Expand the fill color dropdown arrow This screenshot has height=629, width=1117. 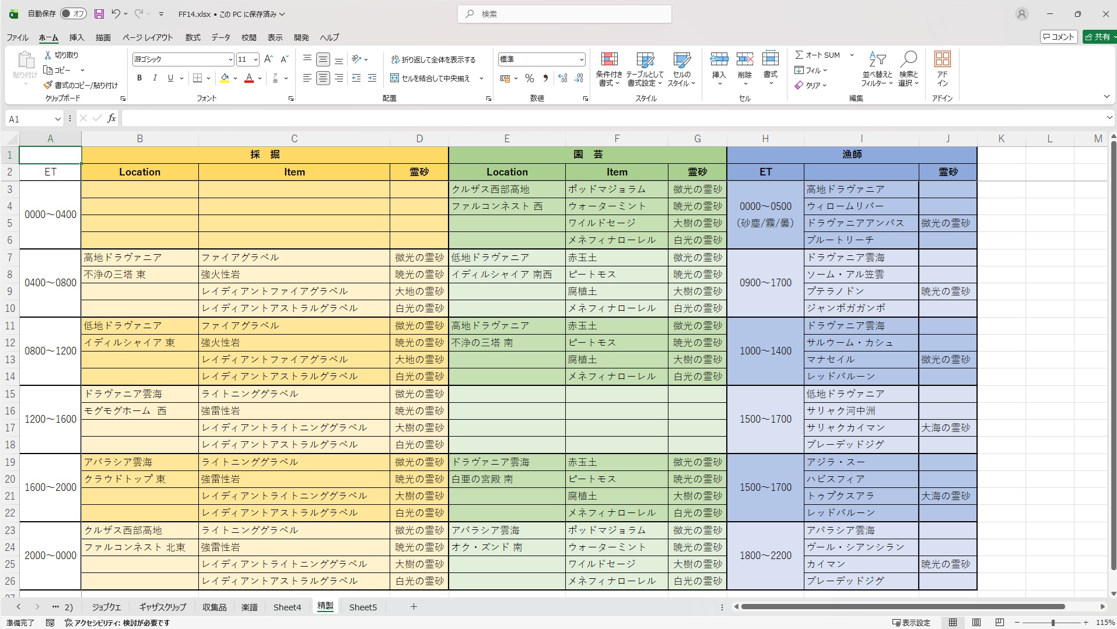[x=235, y=78]
